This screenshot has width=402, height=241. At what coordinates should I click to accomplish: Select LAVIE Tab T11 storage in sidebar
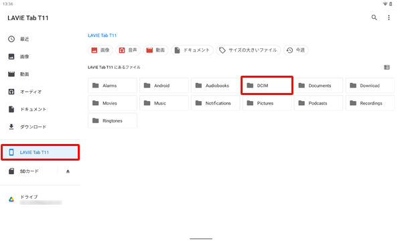point(40,153)
